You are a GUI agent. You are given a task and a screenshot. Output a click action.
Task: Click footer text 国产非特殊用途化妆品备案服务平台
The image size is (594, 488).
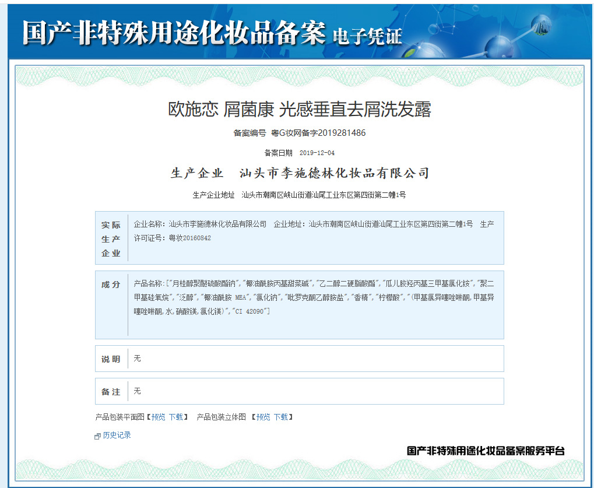pyautogui.click(x=486, y=451)
